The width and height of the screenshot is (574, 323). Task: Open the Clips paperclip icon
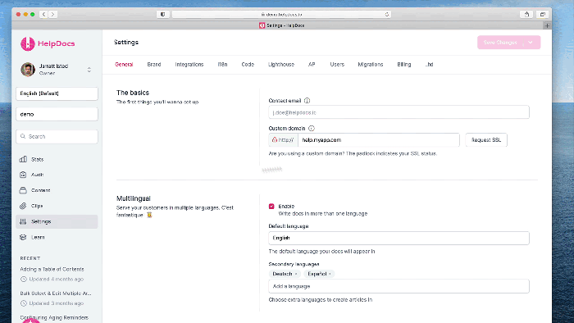(23, 206)
